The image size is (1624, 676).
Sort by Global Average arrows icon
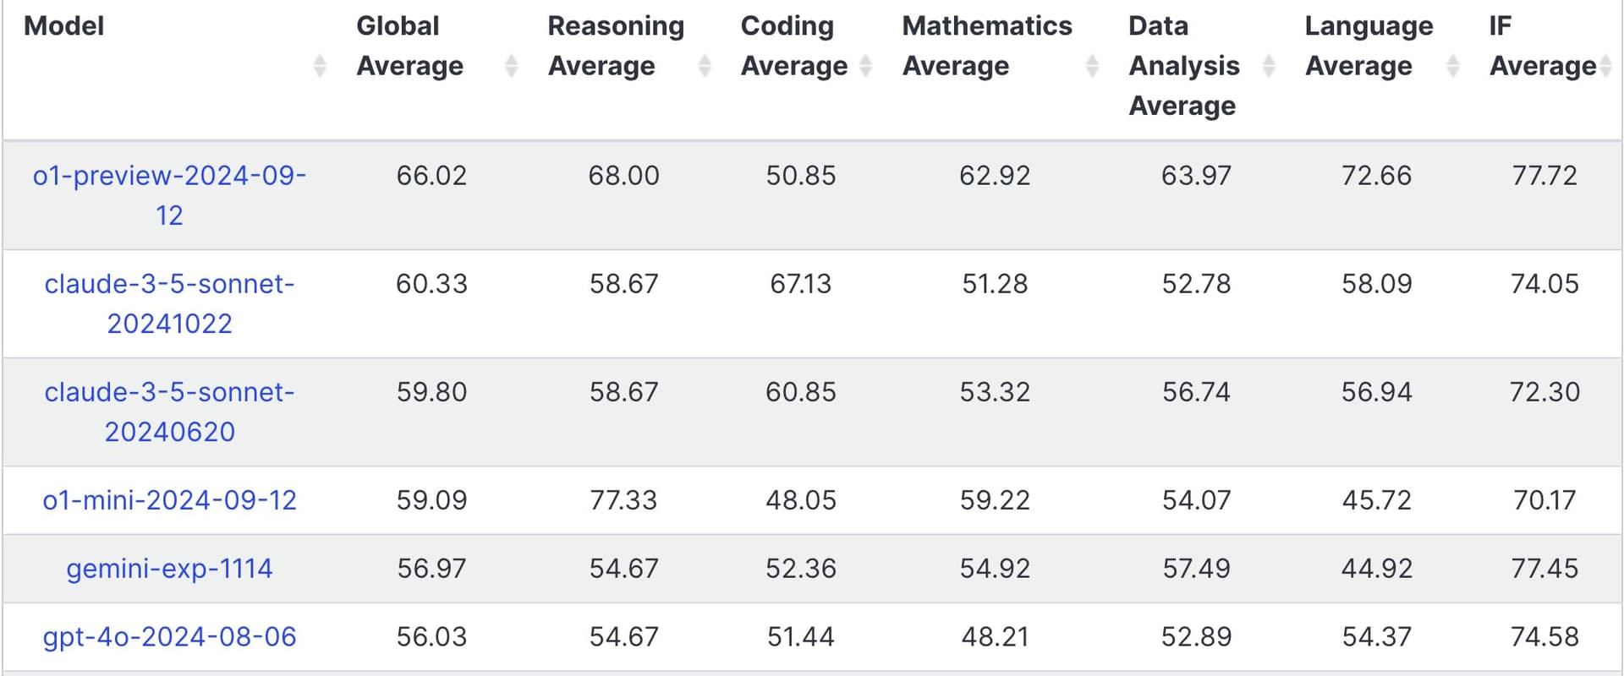tap(512, 66)
